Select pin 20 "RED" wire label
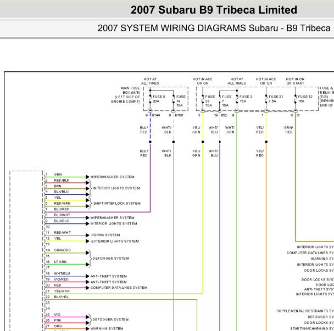Viewport: 334px width, 331px height. coord(58,285)
